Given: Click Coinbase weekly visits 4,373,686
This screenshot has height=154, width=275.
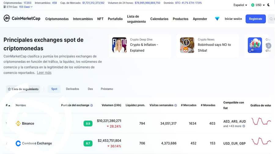Looking at the screenshot, I should (169, 143).
